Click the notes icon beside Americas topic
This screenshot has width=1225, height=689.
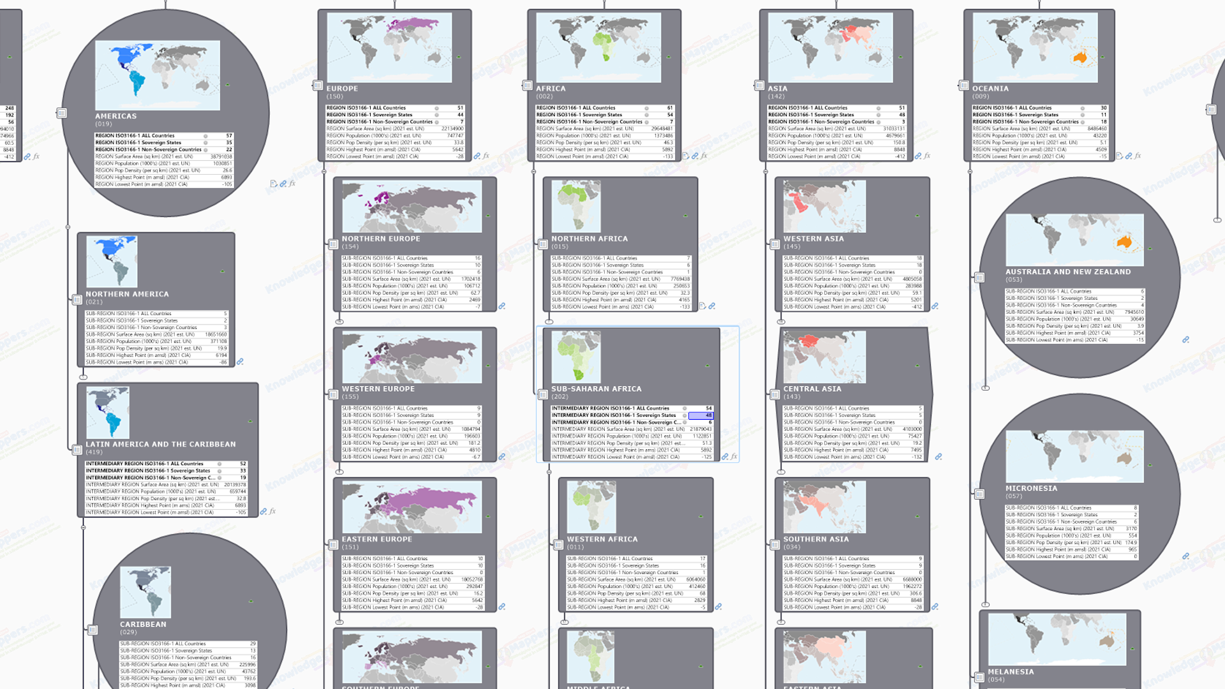point(273,184)
